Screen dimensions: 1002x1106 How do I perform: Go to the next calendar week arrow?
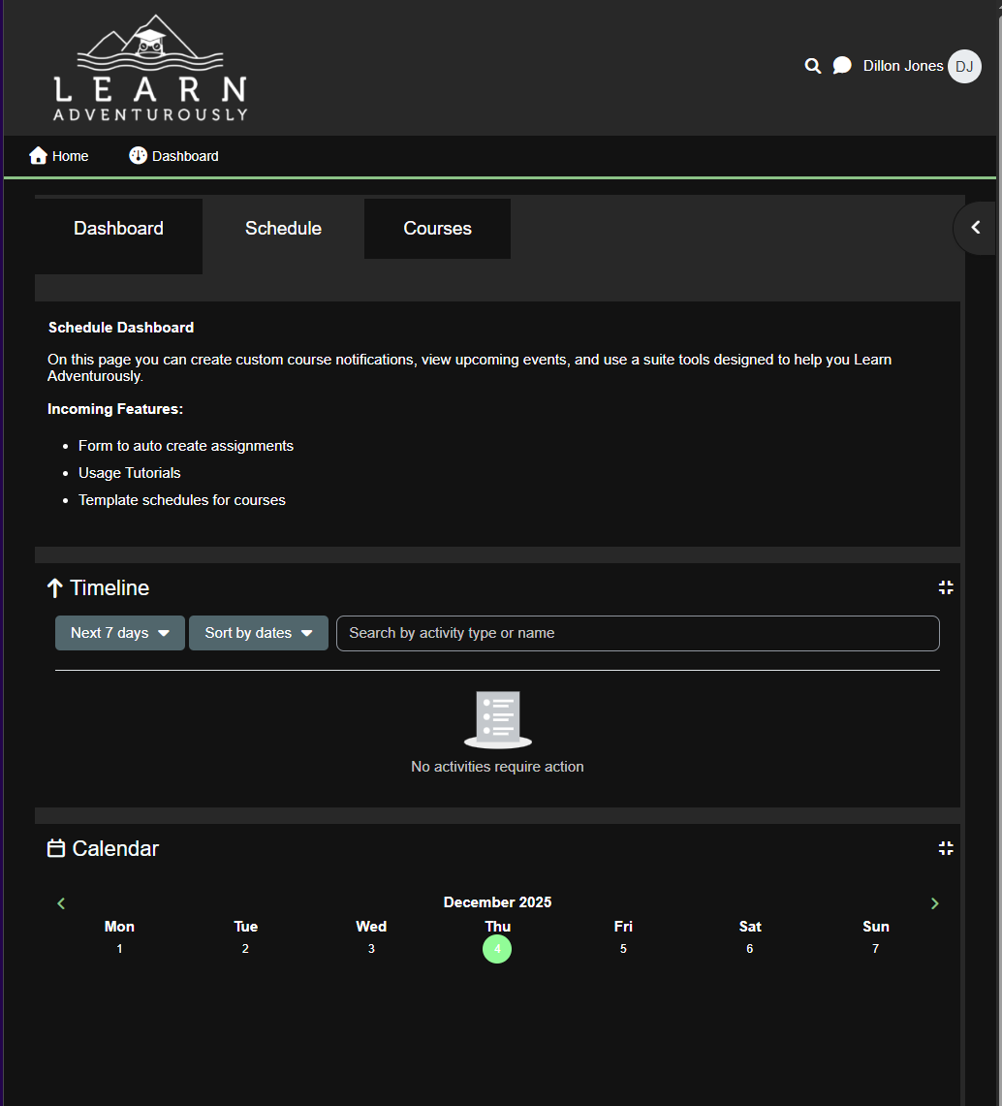click(x=934, y=903)
